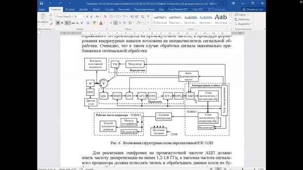Viewport: 303px width, 170px height.
Task: Expand the styles gallery more arrow
Action: click(x=230, y=24)
